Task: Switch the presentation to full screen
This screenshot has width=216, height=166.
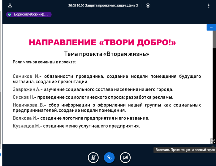Action: (213, 141)
